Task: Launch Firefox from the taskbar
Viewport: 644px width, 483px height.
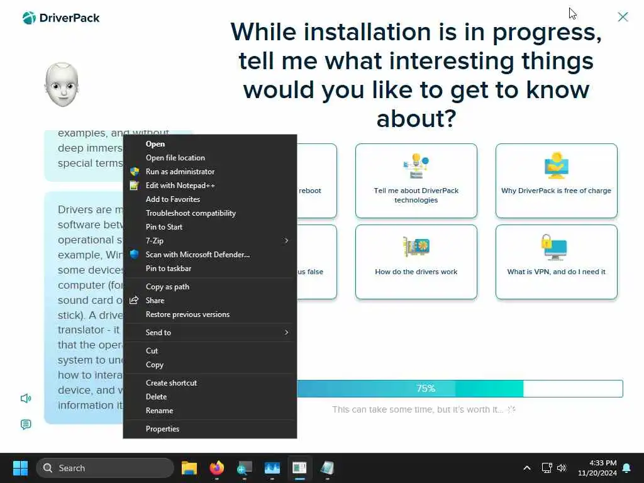Action: pyautogui.click(x=217, y=468)
